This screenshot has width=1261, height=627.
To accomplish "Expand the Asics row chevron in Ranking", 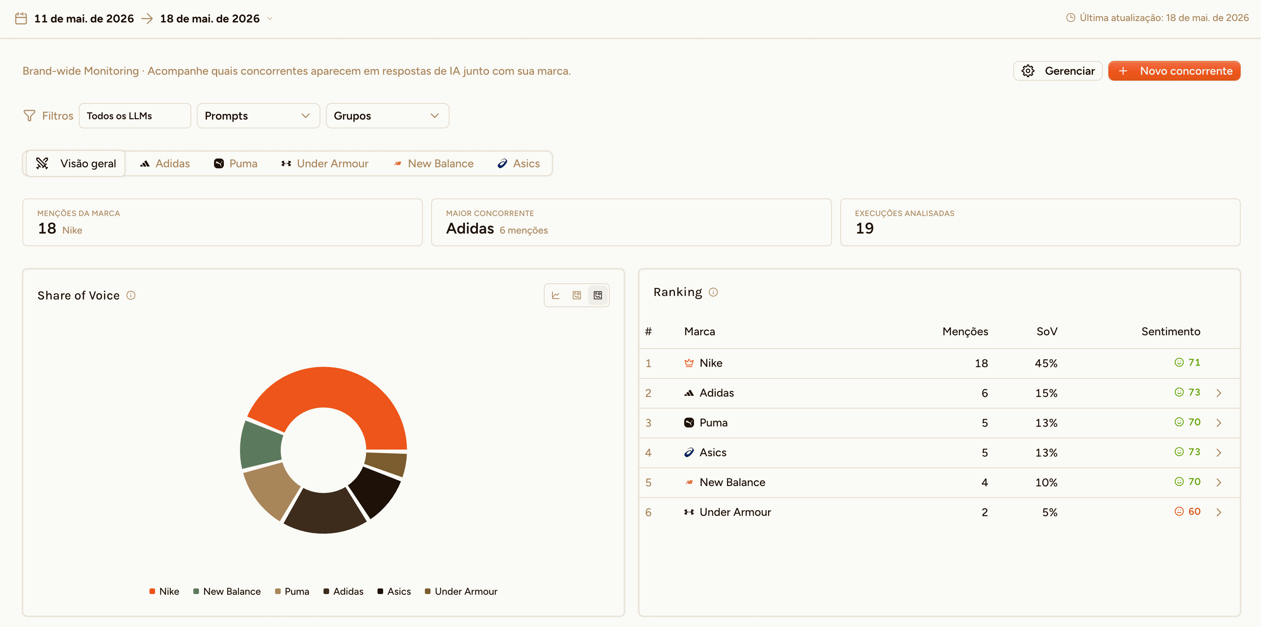I will coord(1219,452).
